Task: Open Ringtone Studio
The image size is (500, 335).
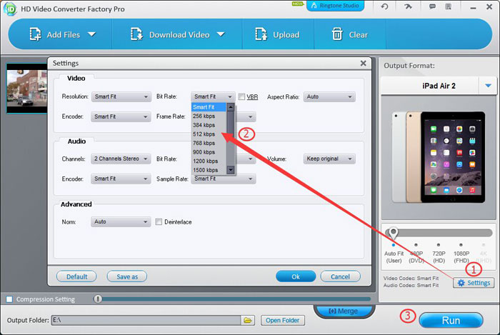Action: (x=335, y=6)
